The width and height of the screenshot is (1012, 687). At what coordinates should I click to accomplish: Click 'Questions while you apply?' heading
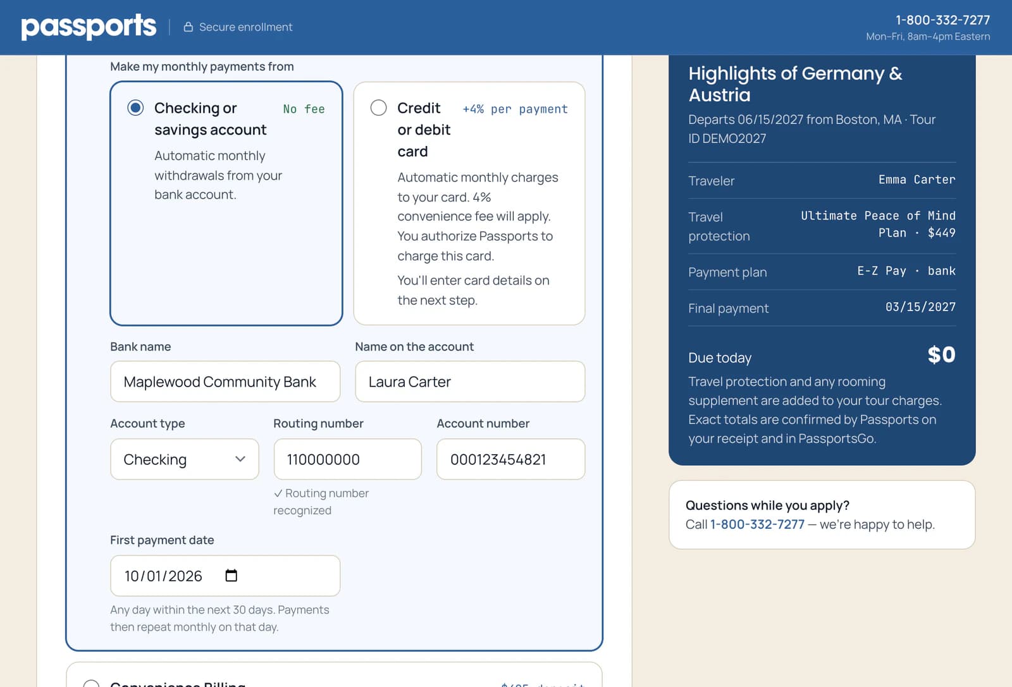tap(767, 505)
